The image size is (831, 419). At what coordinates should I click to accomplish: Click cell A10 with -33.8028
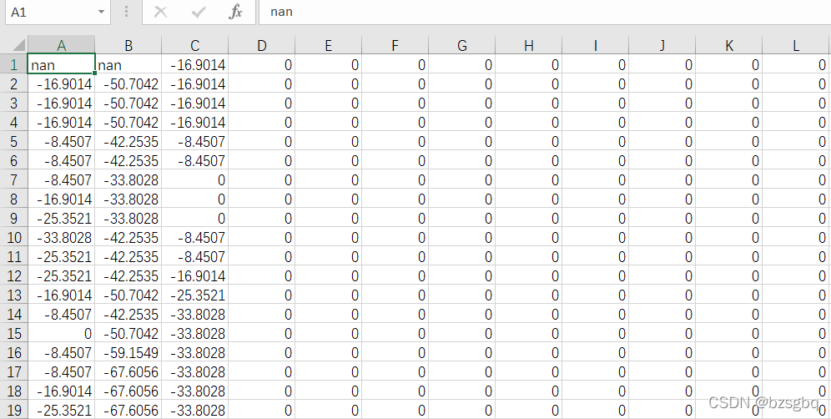coord(62,237)
